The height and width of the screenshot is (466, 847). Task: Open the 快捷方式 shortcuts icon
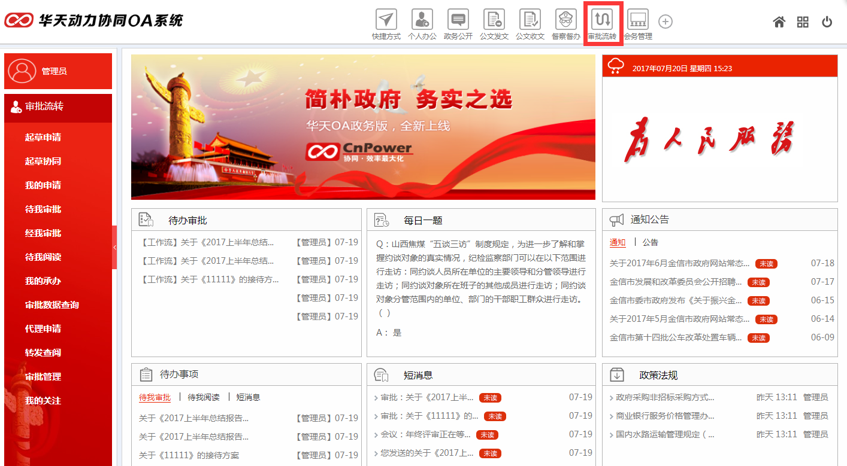385,23
